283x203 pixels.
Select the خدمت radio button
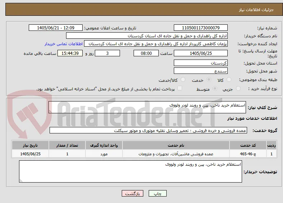click(209, 80)
